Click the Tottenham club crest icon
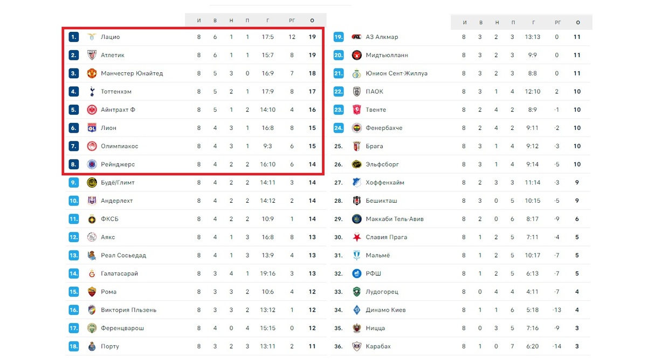The width and height of the screenshot is (647, 364). (x=92, y=92)
